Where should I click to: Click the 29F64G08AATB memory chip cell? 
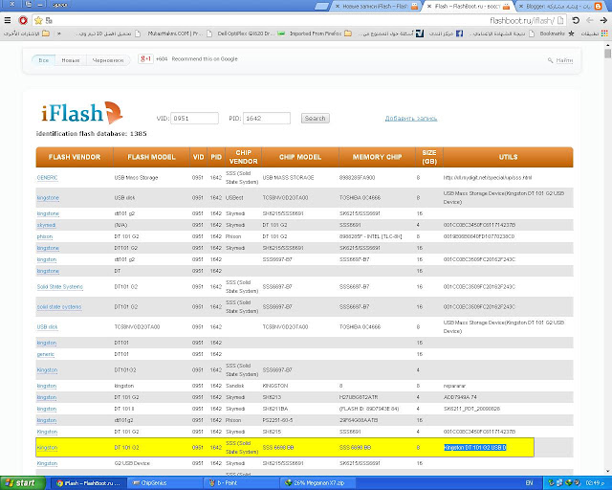(359, 420)
